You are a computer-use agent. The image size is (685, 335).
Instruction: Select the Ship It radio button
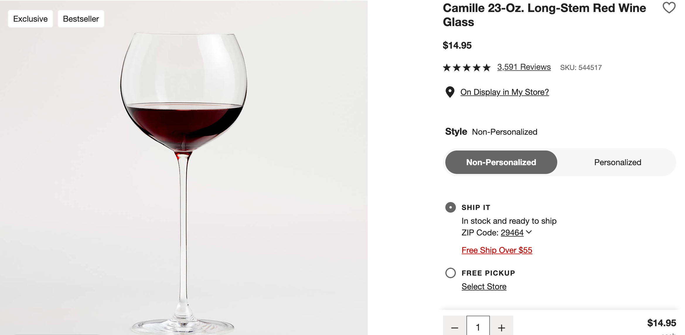click(450, 207)
